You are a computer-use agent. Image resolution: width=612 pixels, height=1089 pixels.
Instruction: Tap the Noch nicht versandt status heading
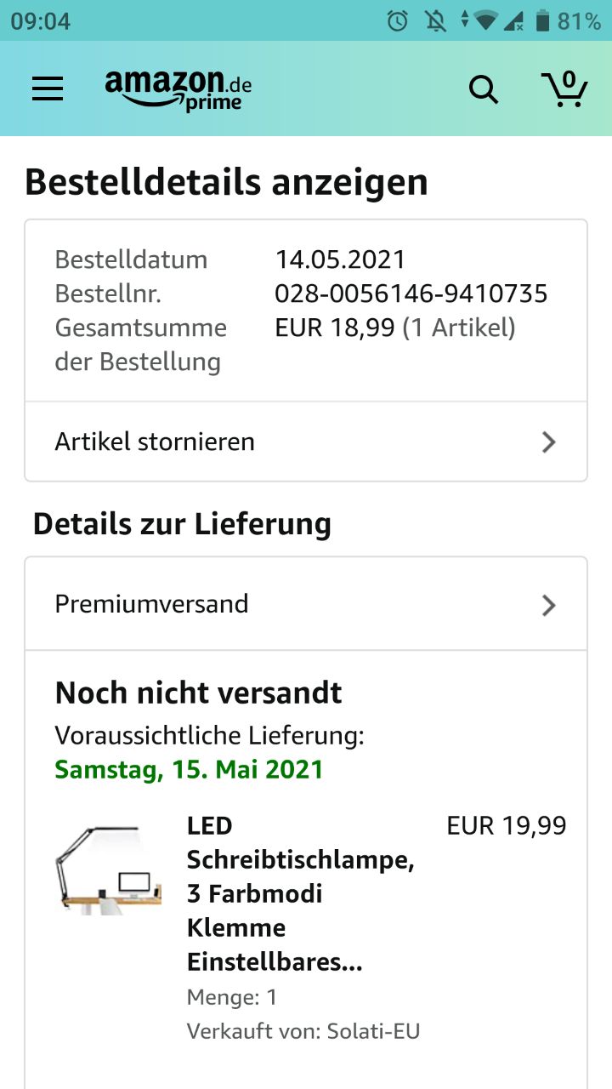click(198, 693)
